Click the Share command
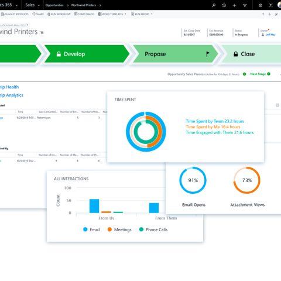 tap(38, 14)
